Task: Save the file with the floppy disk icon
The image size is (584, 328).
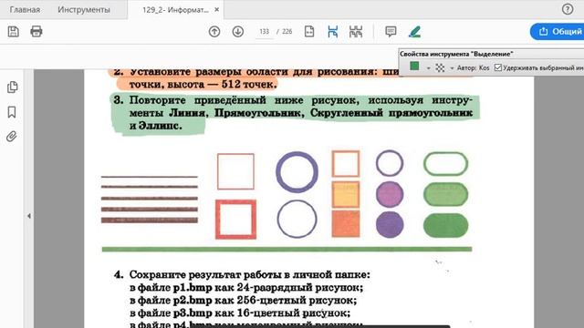Action: tap(14, 32)
